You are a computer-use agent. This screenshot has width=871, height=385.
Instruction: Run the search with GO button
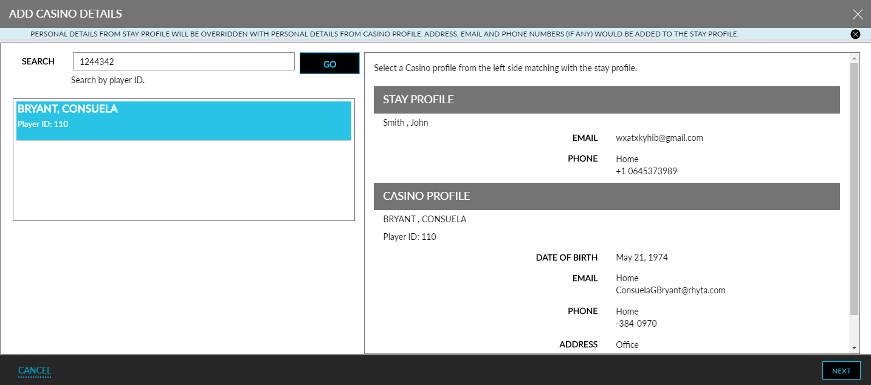click(329, 64)
